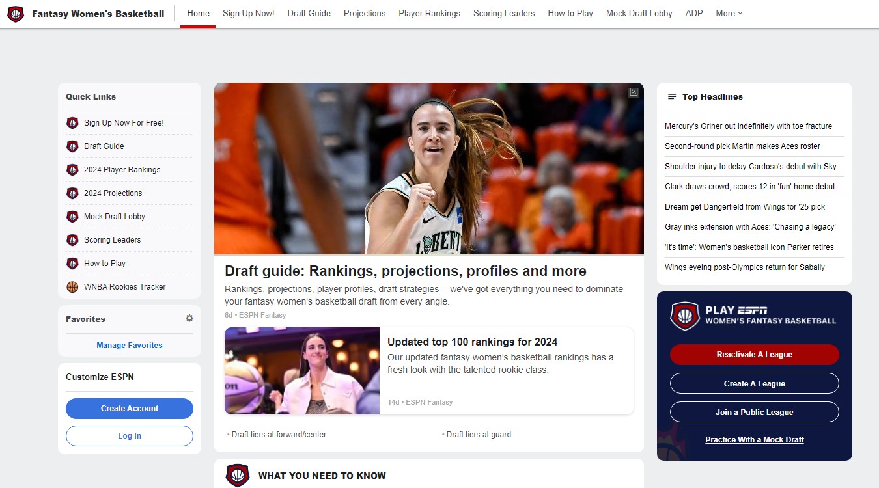Viewport: 879px width, 488px height.
Task: Click the shield icon beside Mock Draft Lobby quick link
Action: (x=72, y=217)
